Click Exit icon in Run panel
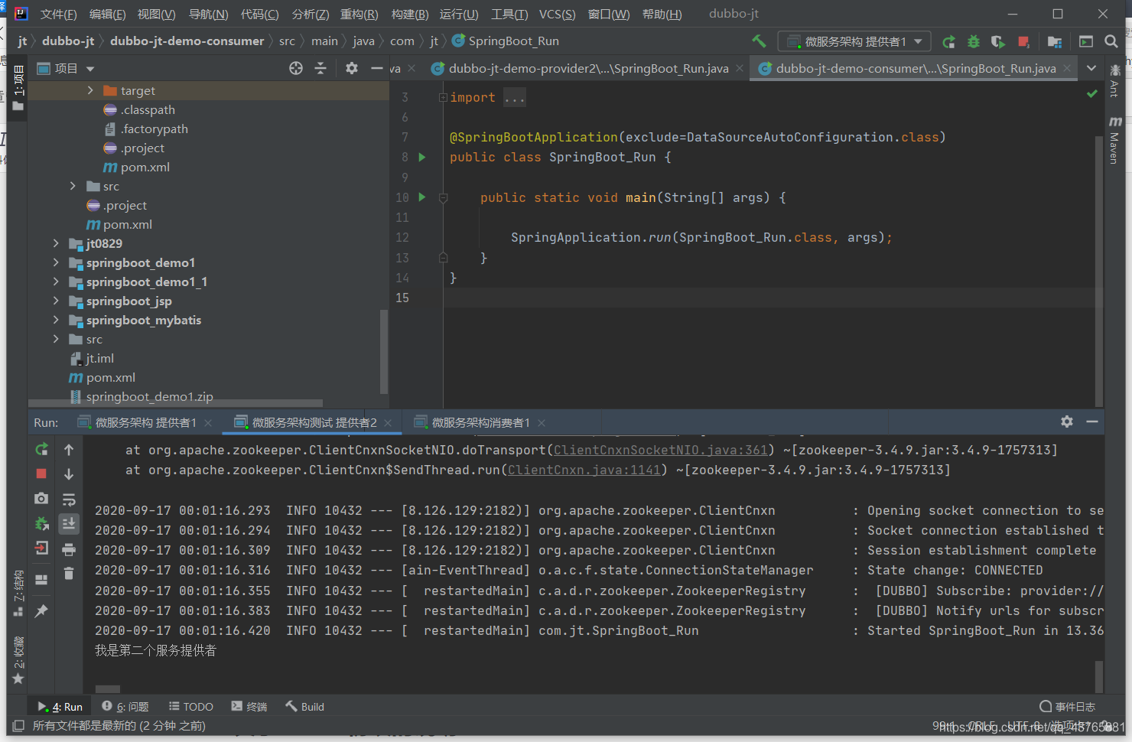Image resolution: width=1132 pixels, height=742 pixels. coord(41,548)
